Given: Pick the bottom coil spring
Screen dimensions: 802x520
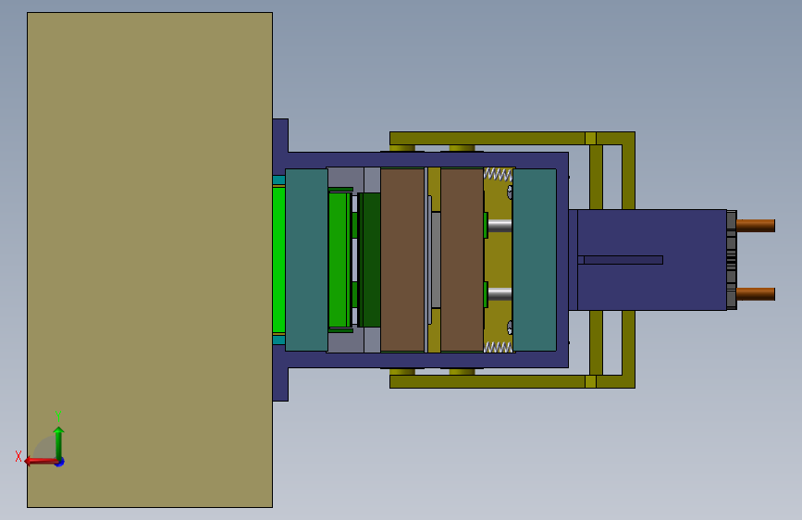Looking at the screenshot, I should click(x=498, y=348).
